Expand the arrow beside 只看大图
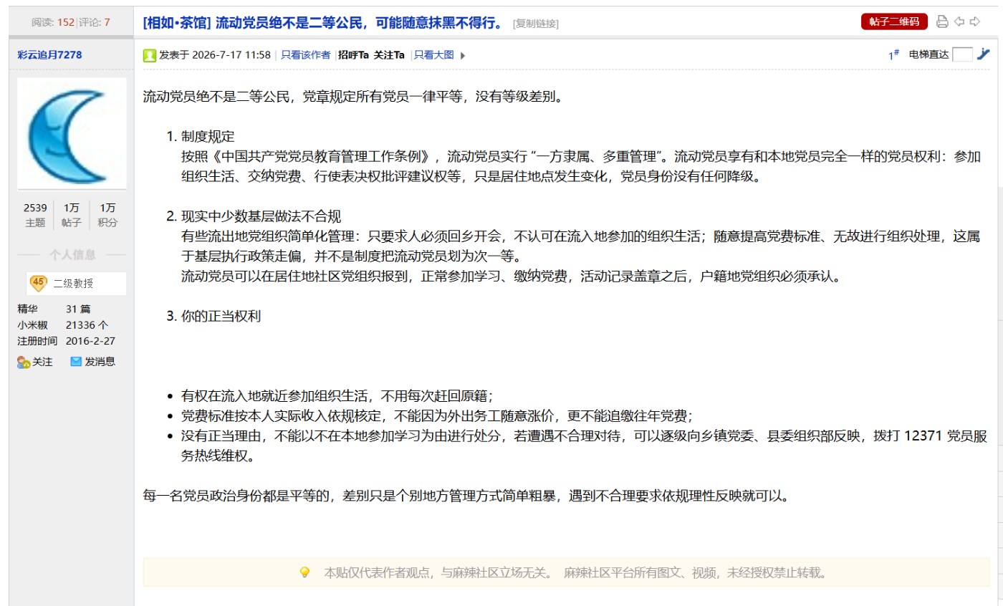The image size is (1003, 606). pos(462,55)
